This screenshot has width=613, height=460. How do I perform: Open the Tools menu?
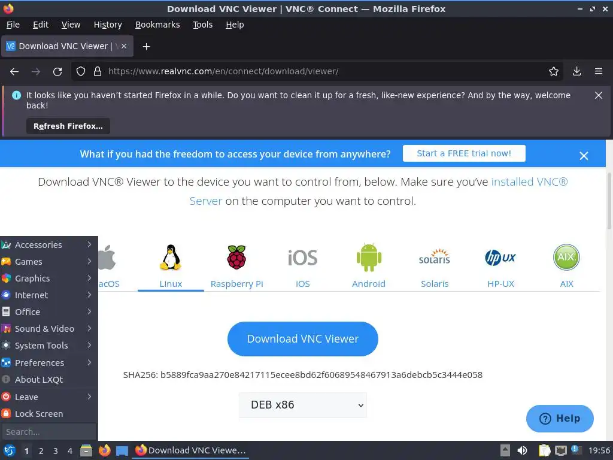pyautogui.click(x=202, y=25)
